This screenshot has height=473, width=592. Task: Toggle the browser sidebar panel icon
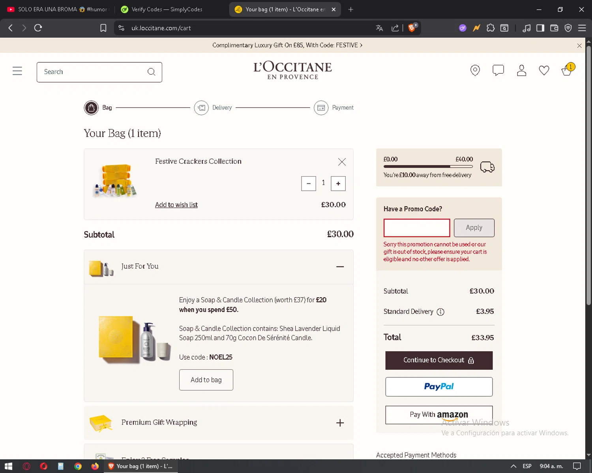coord(540,28)
